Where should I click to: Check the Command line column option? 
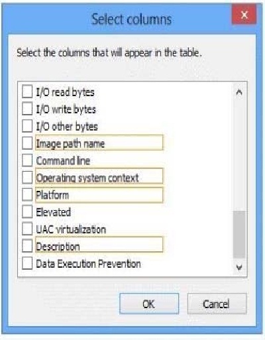[x=27, y=160]
